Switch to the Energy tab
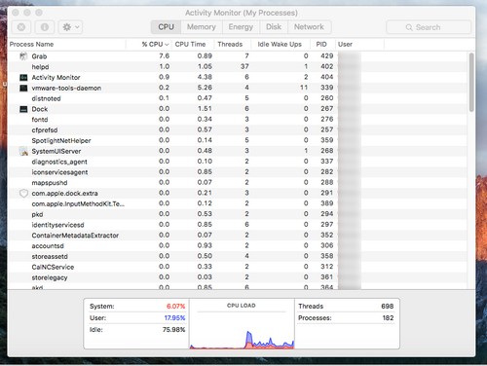Screen dimensions: 487x366 coord(241,27)
